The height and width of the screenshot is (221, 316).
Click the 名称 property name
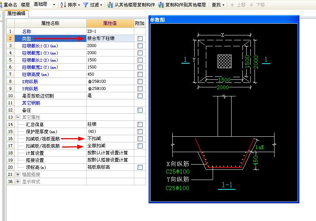26,31
